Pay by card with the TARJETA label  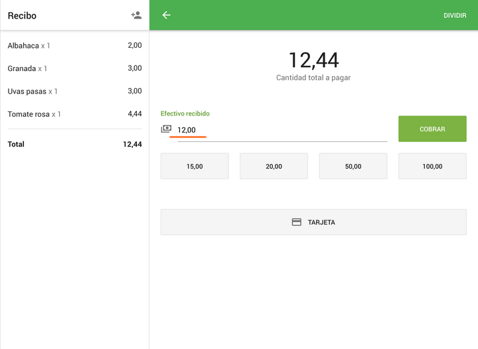pos(321,222)
